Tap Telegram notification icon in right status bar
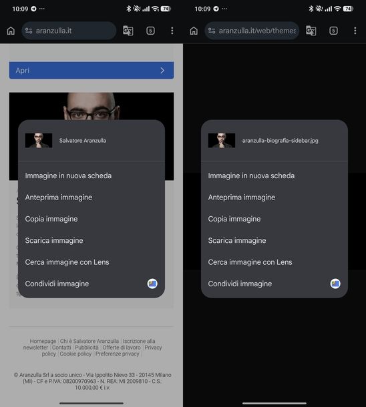The height and width of the screenshot is (407, 366). (x=216, y=9)
